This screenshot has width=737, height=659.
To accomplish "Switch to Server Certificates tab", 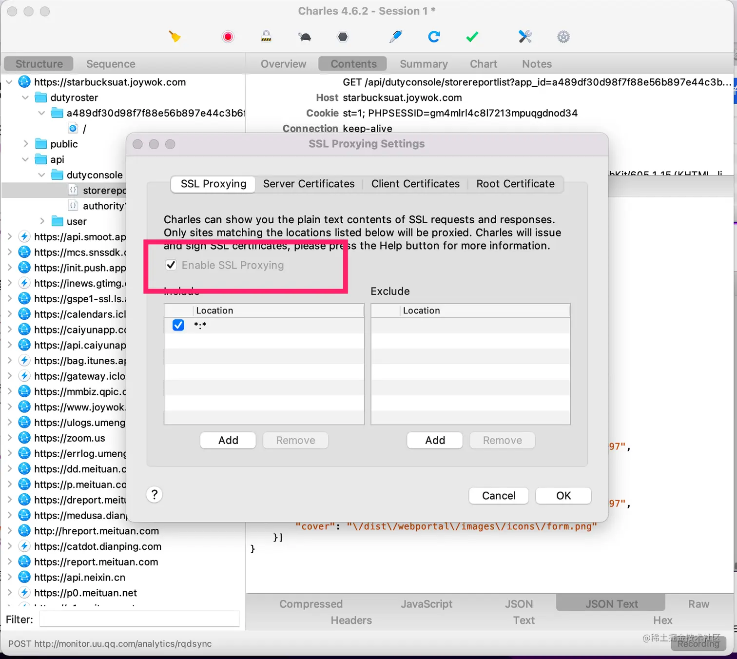I will click(x=309, y=184).
